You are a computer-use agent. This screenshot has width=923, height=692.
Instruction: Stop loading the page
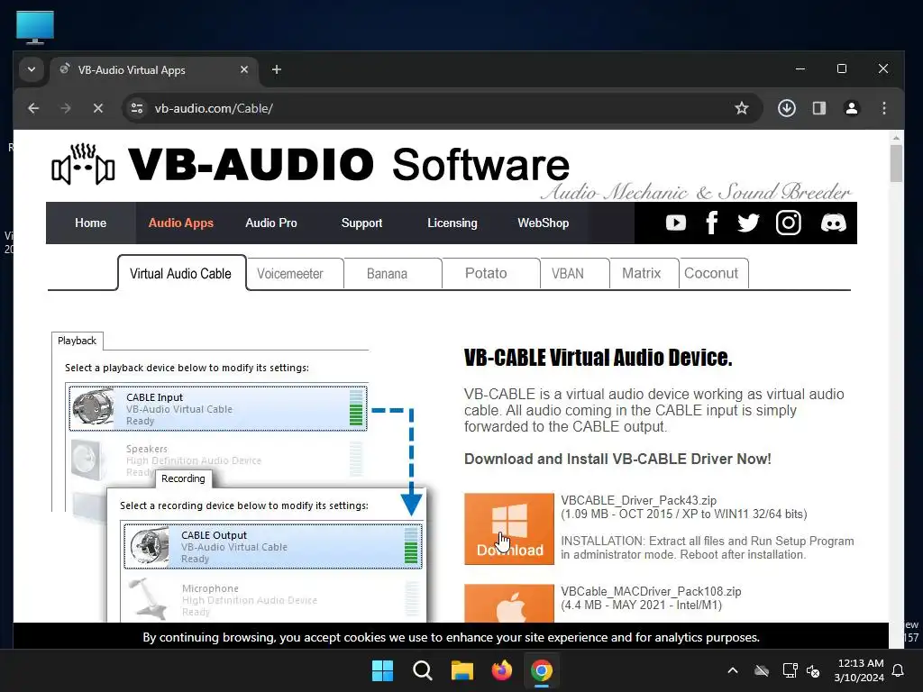(x=98, y=108)
